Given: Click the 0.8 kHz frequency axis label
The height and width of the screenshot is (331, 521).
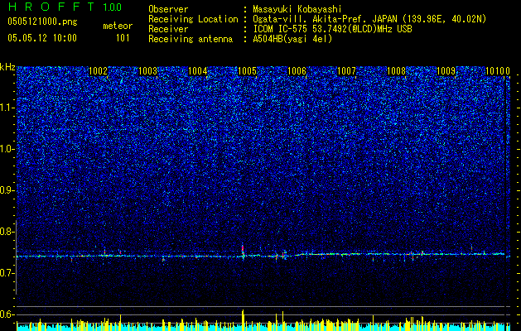Looking at the screenshot, I should pos(7,232).
